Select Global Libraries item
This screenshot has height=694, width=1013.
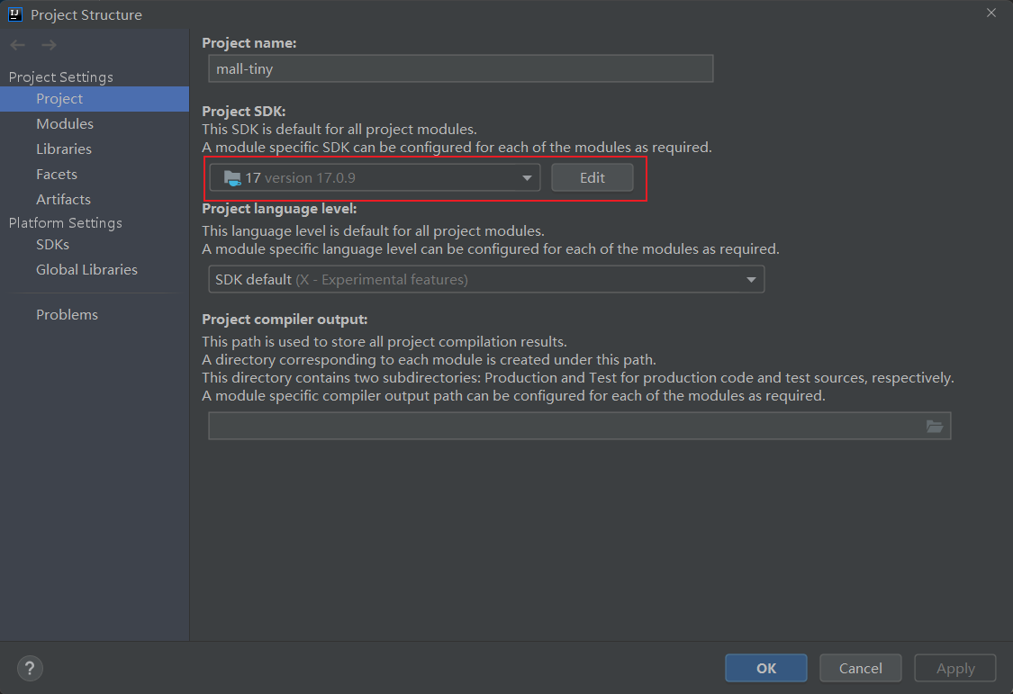pos(86,270)
